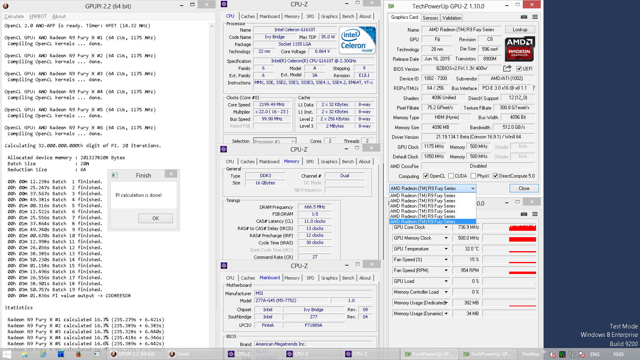Image resolution: width=640 pixels, height=360 pixels.
Task: Click the Intel Celeron inside logo
Action: (357, 40)
